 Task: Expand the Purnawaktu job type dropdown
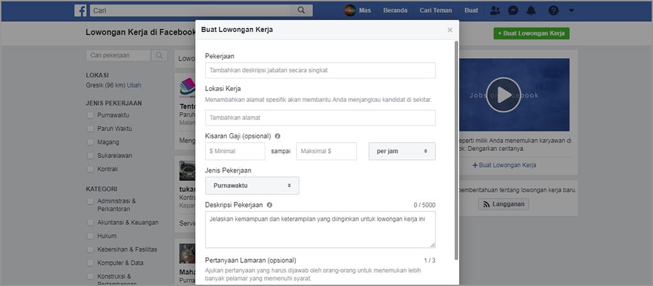coord(252,185)
